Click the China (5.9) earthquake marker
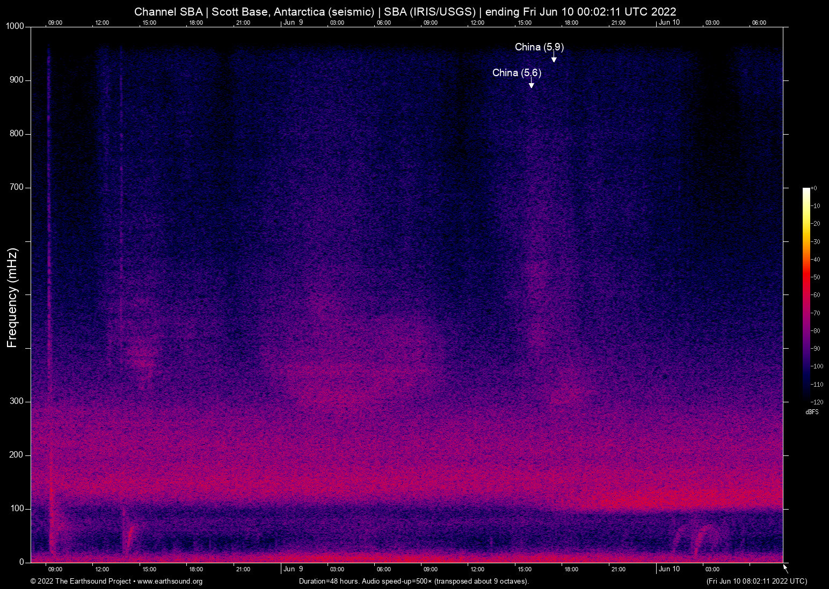 point(539,47)
